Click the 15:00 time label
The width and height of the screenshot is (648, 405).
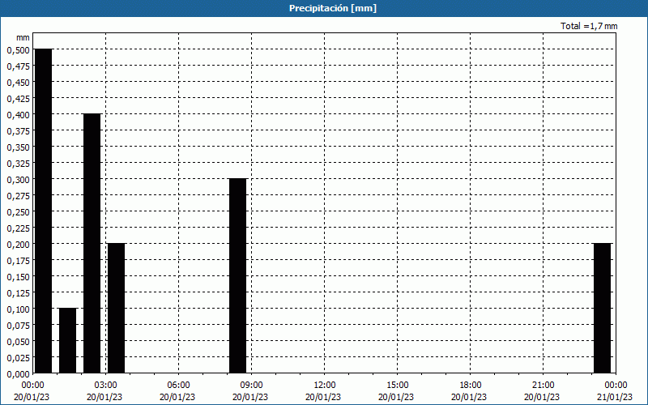(x=397, y=386)
